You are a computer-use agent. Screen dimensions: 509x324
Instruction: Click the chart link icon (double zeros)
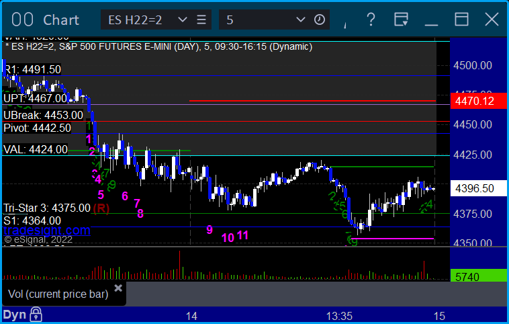[x=22, y=19]
